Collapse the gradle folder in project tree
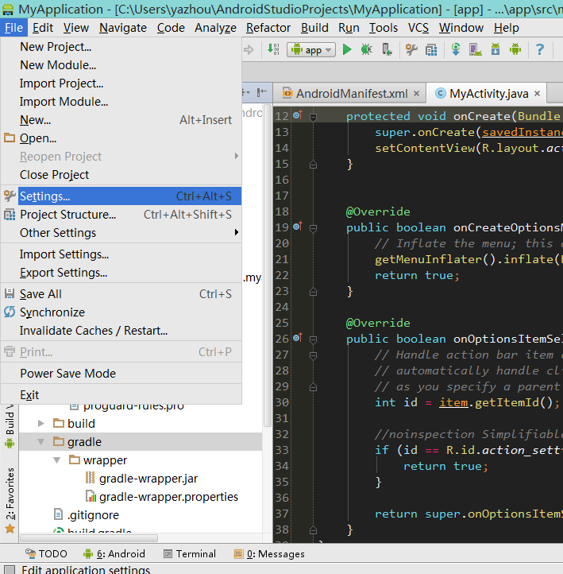Image resolution: width=563 pixels, height=574 pixels. pos(41,442)
